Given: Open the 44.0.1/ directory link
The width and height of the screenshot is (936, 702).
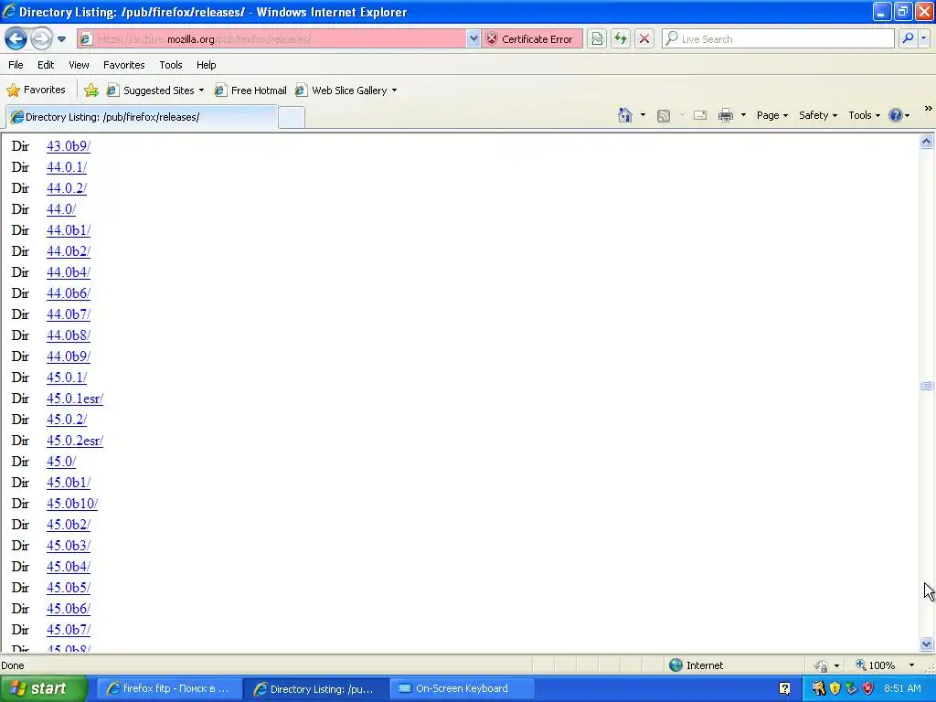Looking at the screenshot, I should 66,167.
